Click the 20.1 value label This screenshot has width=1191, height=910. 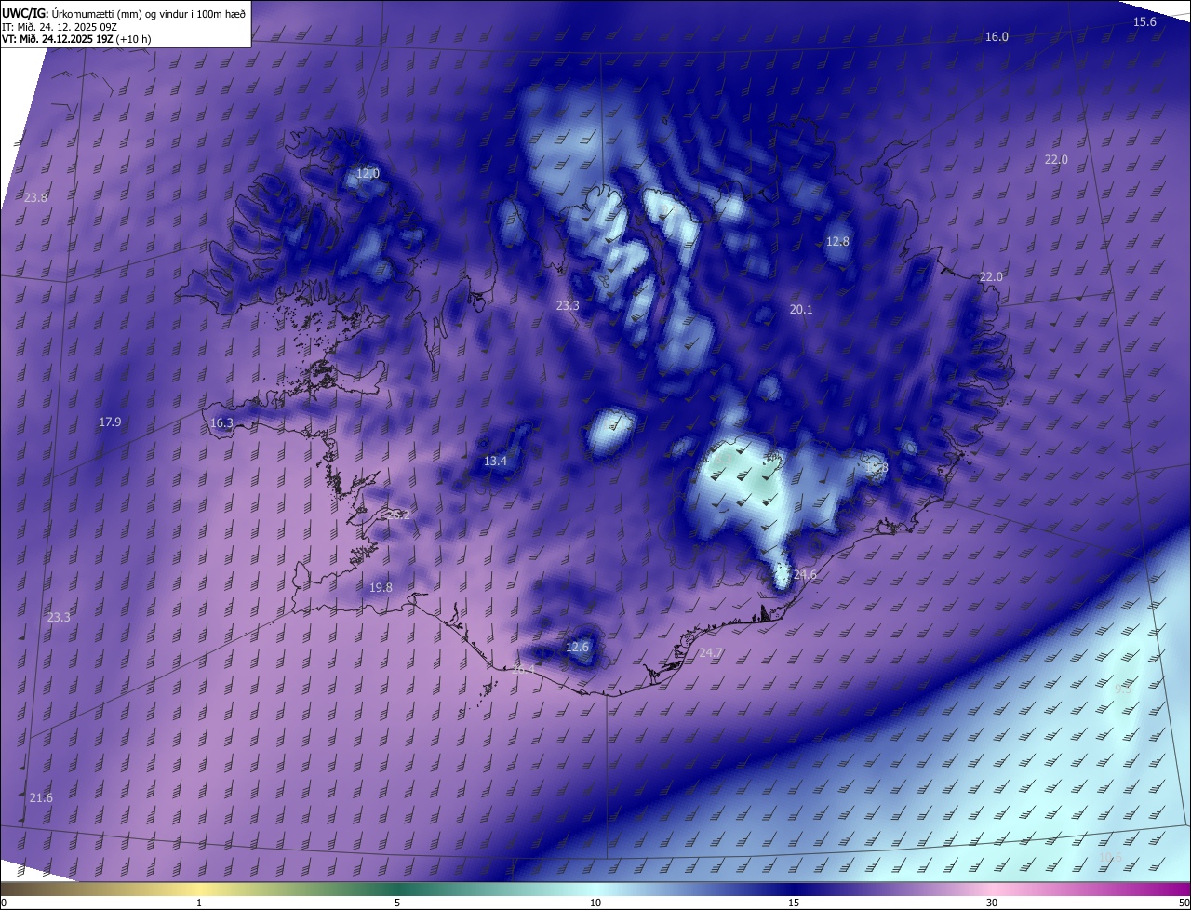pyautogui.click(x=801, y=309)
